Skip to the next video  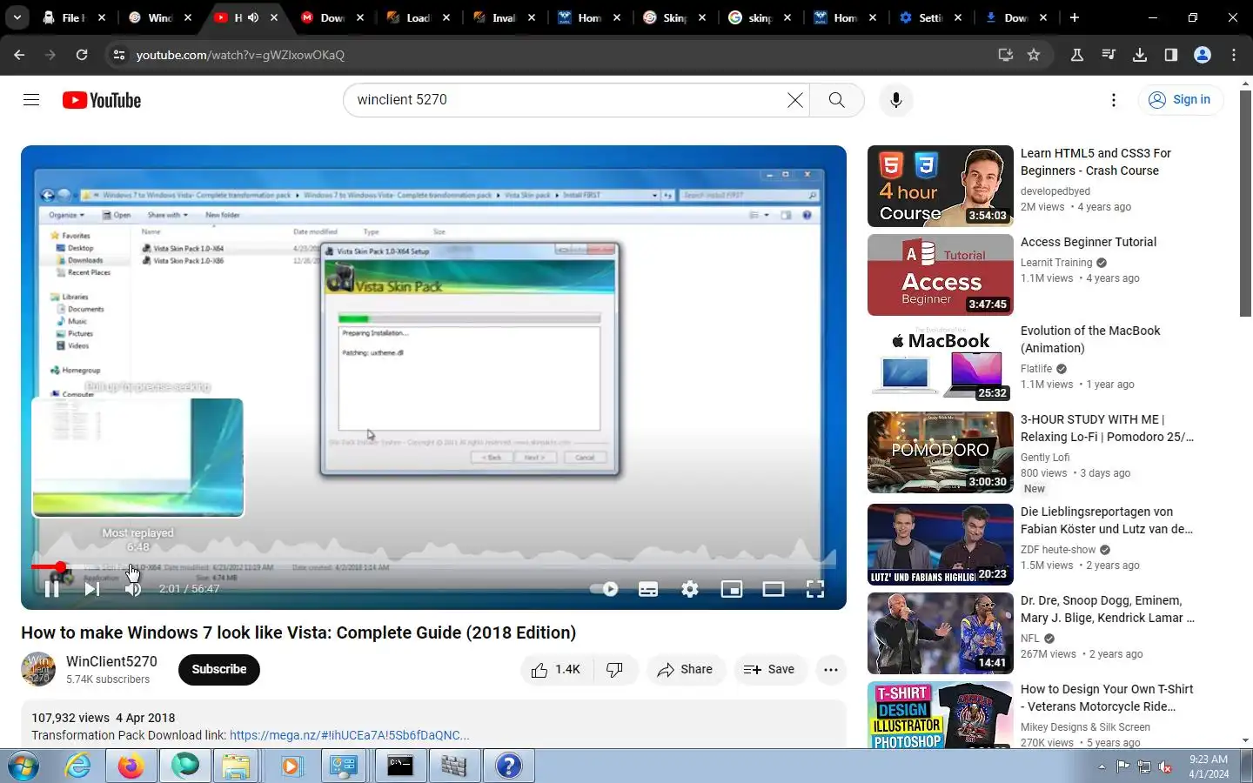click(x=91, y=589)
